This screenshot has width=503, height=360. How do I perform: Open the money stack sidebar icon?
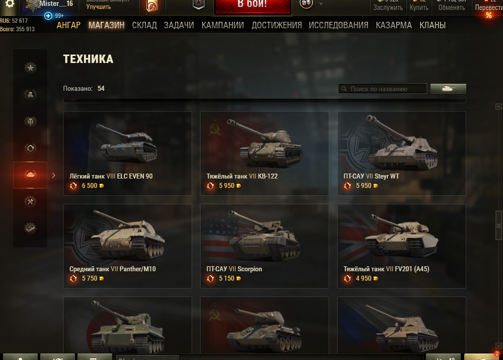tap(30, 228)
